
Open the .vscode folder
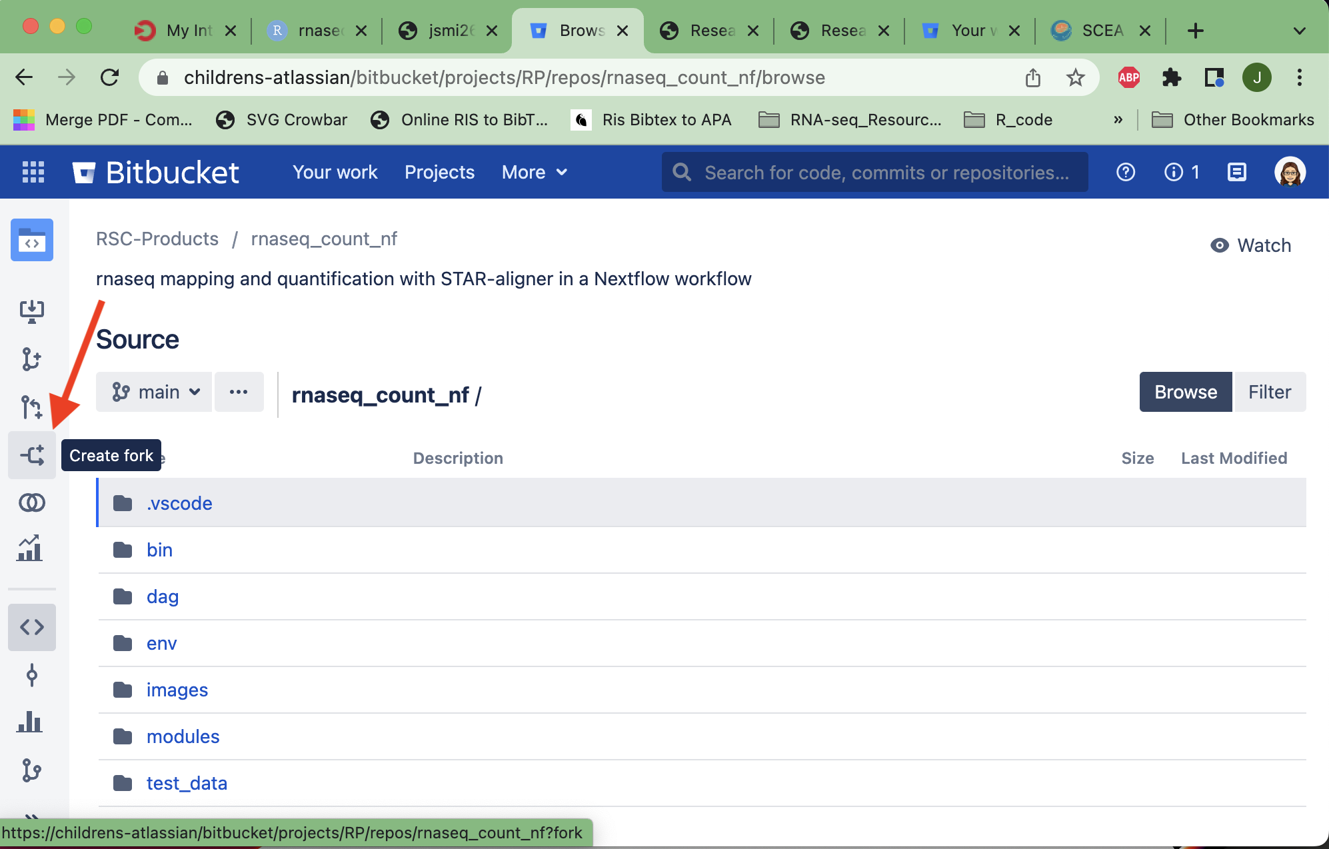point(179,503)
